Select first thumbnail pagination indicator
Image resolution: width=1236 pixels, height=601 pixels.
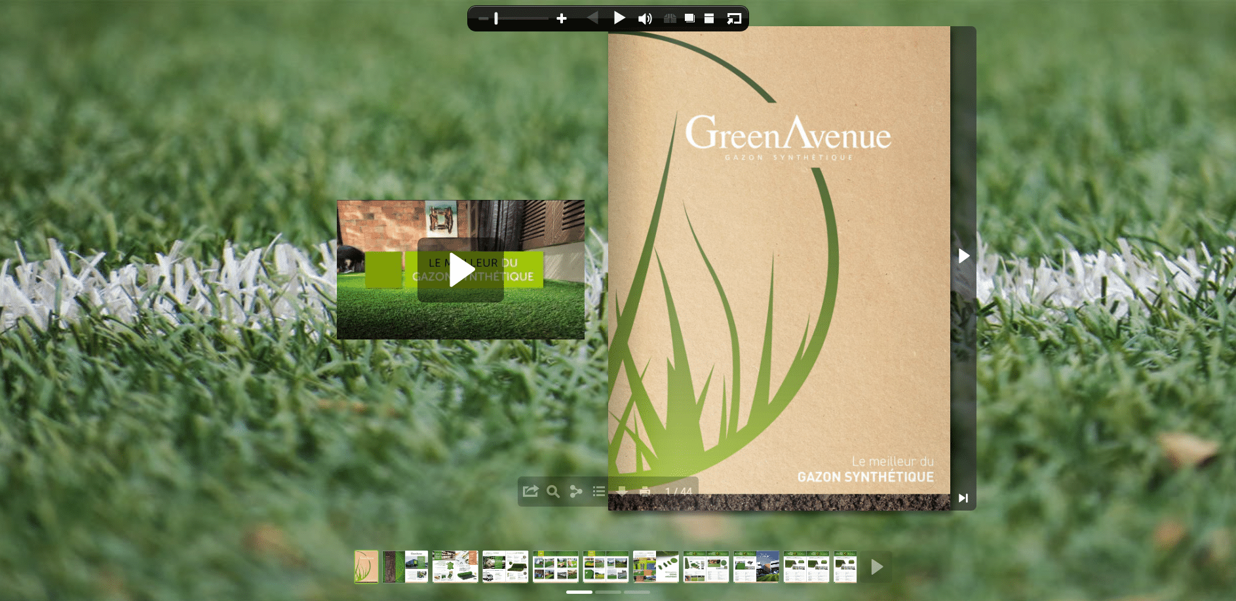pos(579,592)
